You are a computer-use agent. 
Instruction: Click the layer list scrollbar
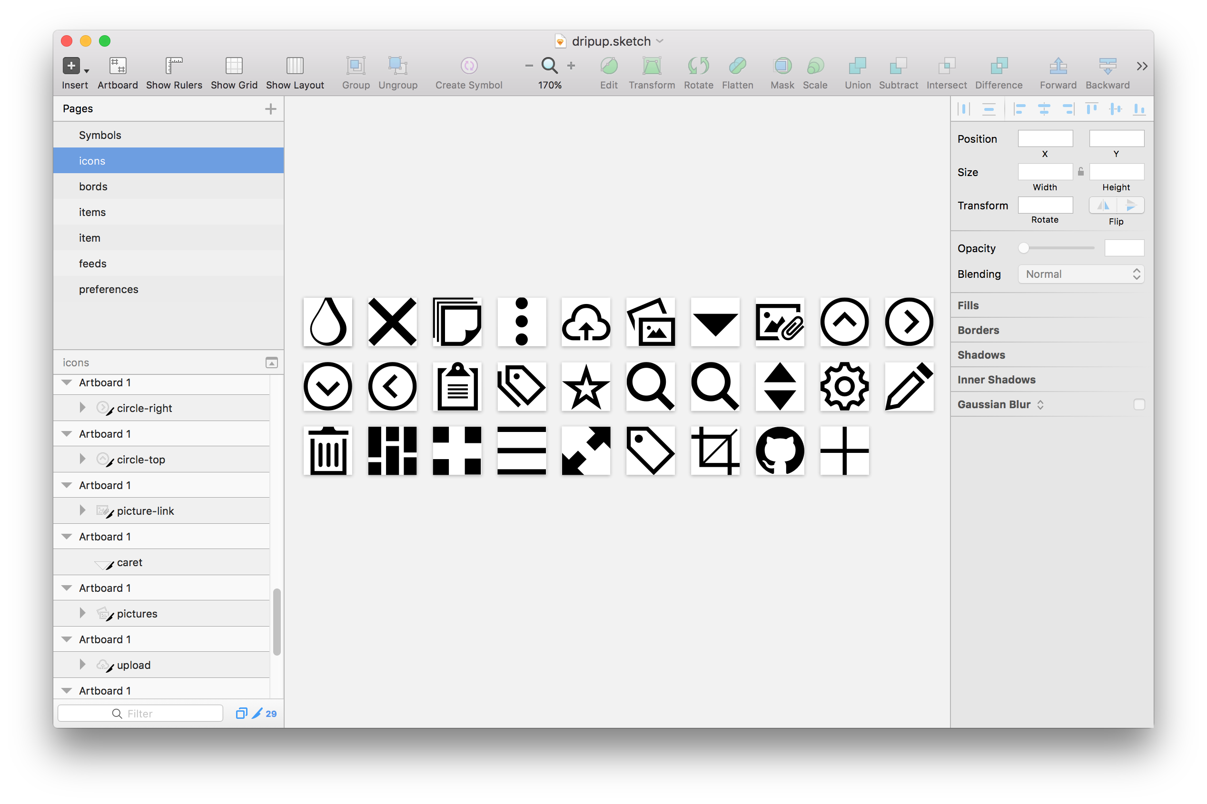(277, 621)
